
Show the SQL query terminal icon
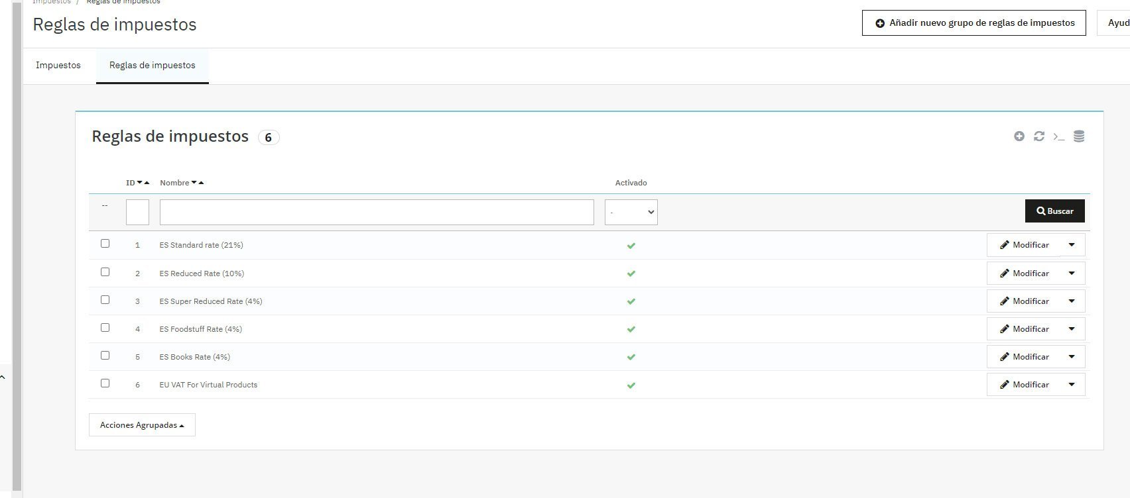tap(1059, 137)
